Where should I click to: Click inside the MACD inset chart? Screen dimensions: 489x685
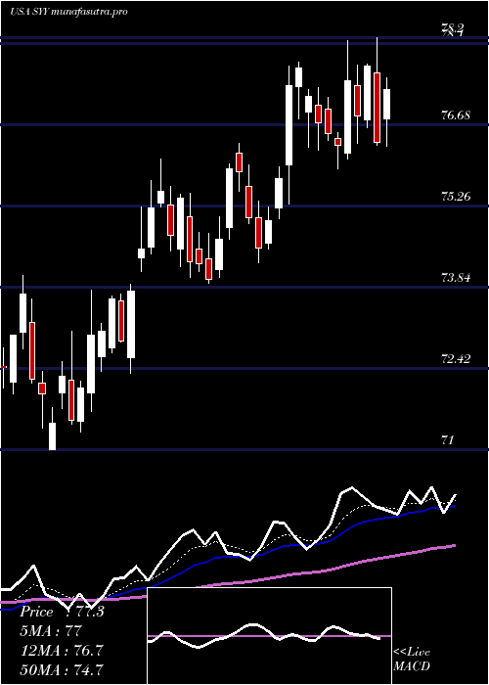pyautogui.click(x=269, y=636)
